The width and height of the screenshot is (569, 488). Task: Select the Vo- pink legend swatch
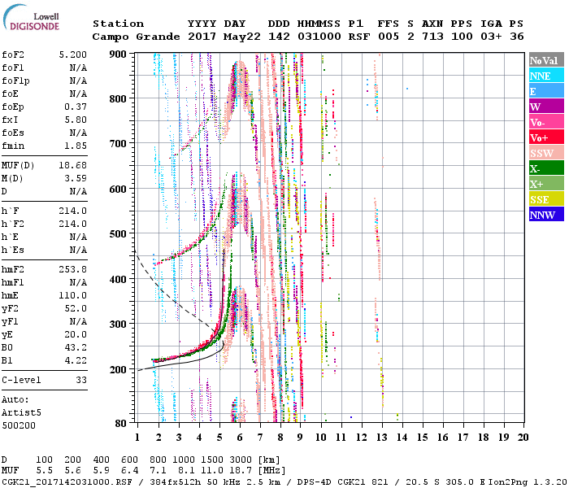[x=545, y=122]
